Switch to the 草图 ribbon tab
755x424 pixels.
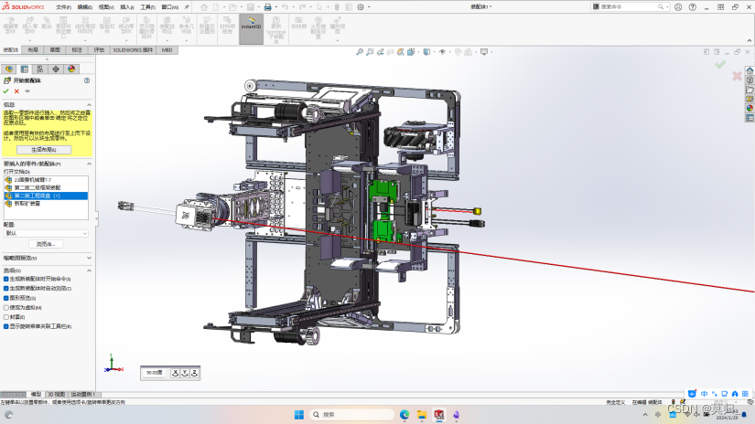point(55,50)
